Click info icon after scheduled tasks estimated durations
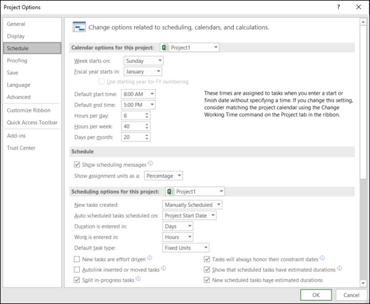Viewport: 370px width, 304px height. coord(339,269)
